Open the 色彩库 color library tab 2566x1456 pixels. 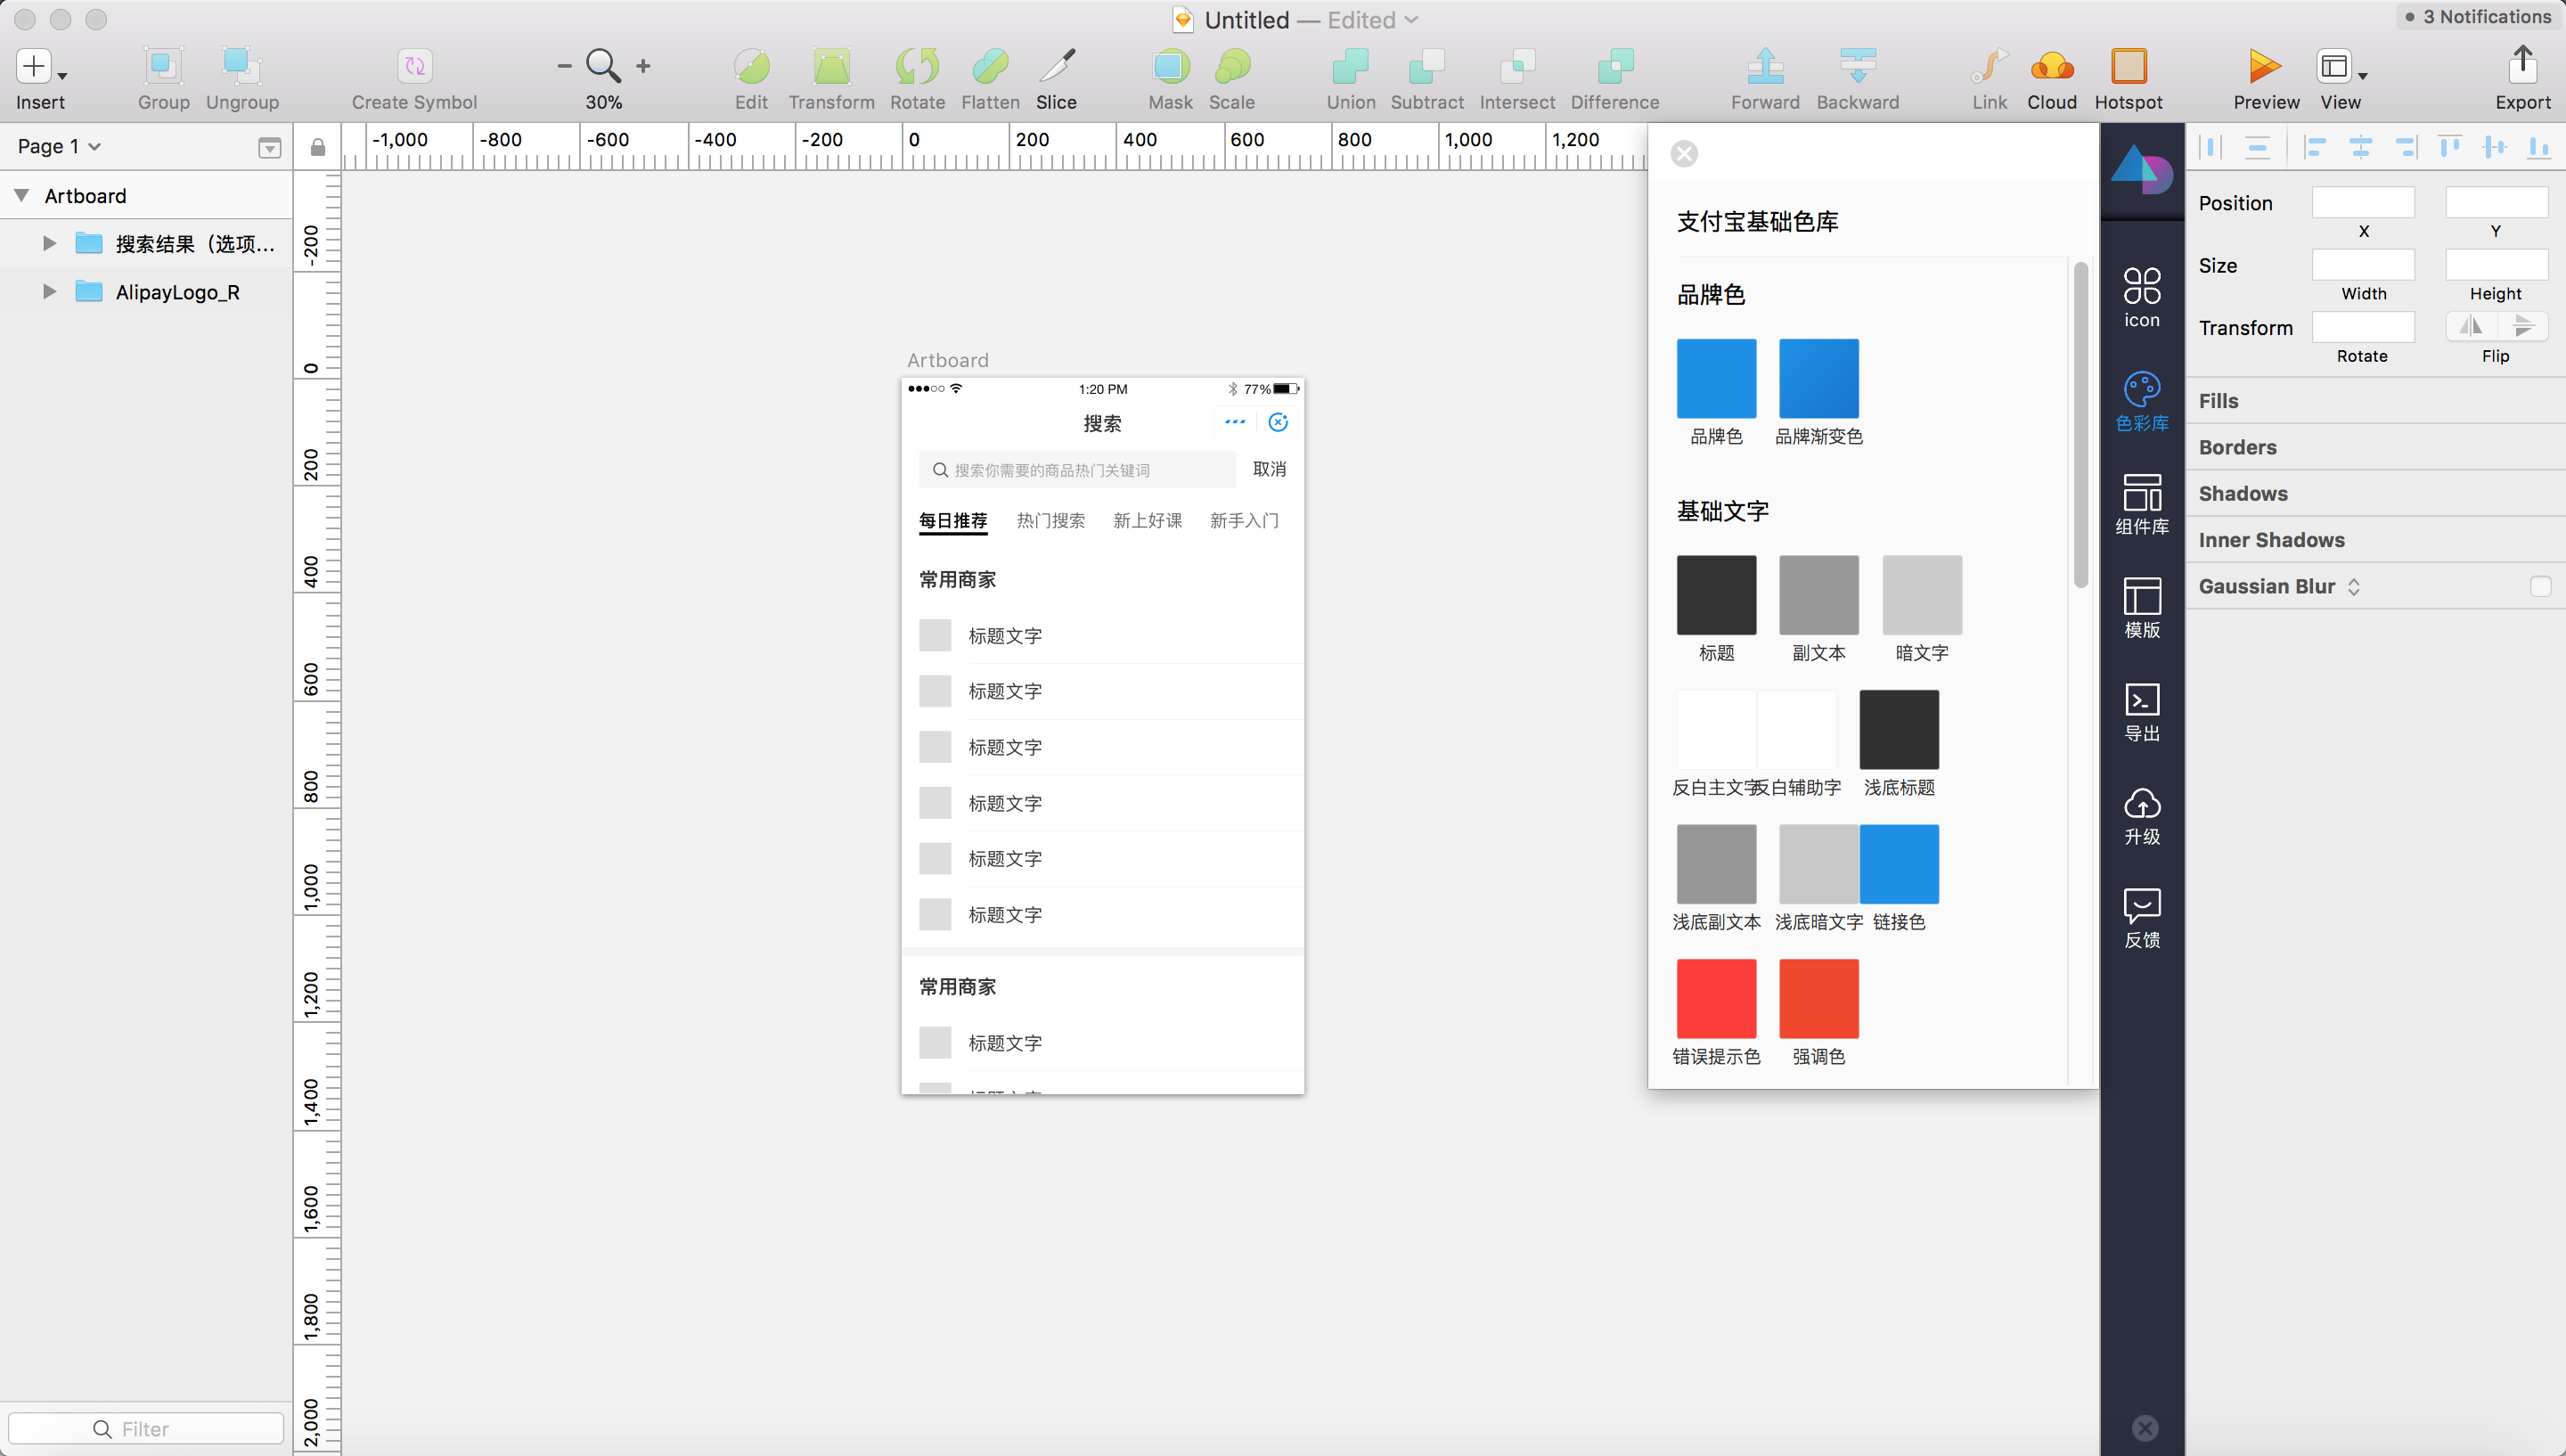2141,400
